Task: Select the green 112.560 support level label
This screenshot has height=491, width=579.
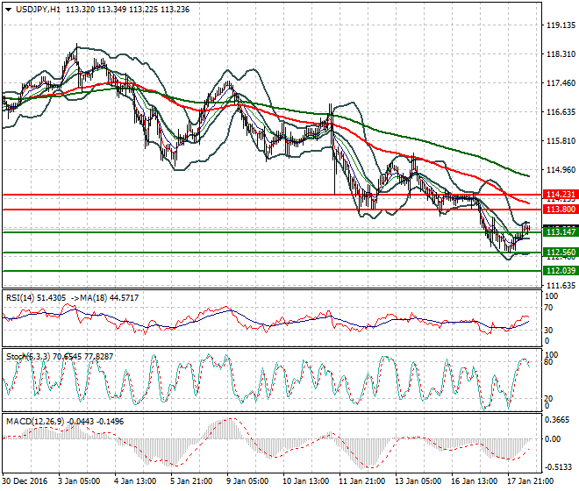Action: (x=561, y=253)
